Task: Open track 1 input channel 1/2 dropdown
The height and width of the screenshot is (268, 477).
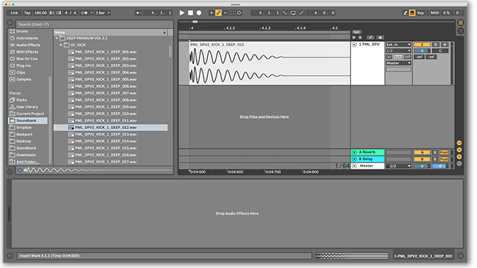Action: point(398,51)
